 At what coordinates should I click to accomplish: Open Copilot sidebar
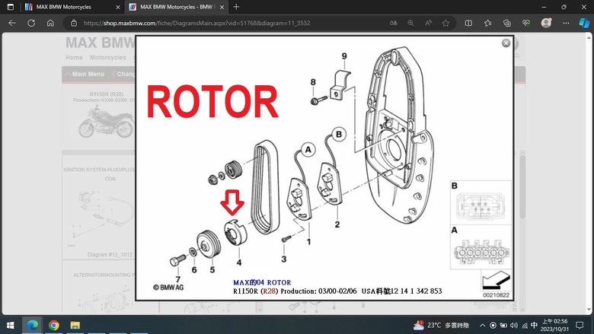(x=584, y=23)
